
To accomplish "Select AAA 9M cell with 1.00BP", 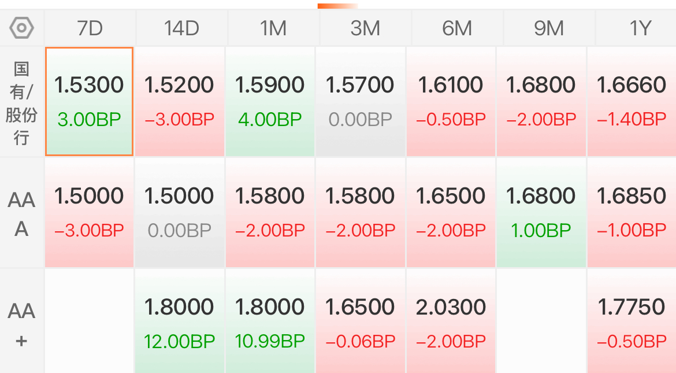I will [541, 213].
